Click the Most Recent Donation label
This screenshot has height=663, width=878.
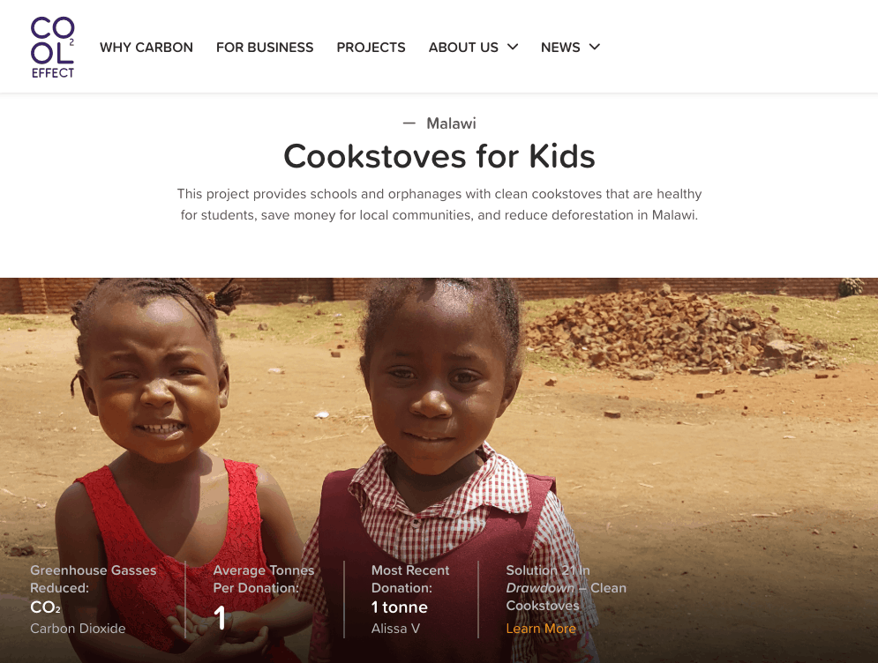click(410, 579)
